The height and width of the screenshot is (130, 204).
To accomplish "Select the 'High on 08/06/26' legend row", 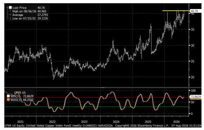I will coord(24,11).
